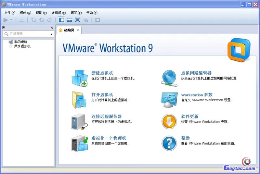260x174 pixels.
Task: Click the Send Ctrl+Alt+Del toolbar icon
Action: coord(21,20)
